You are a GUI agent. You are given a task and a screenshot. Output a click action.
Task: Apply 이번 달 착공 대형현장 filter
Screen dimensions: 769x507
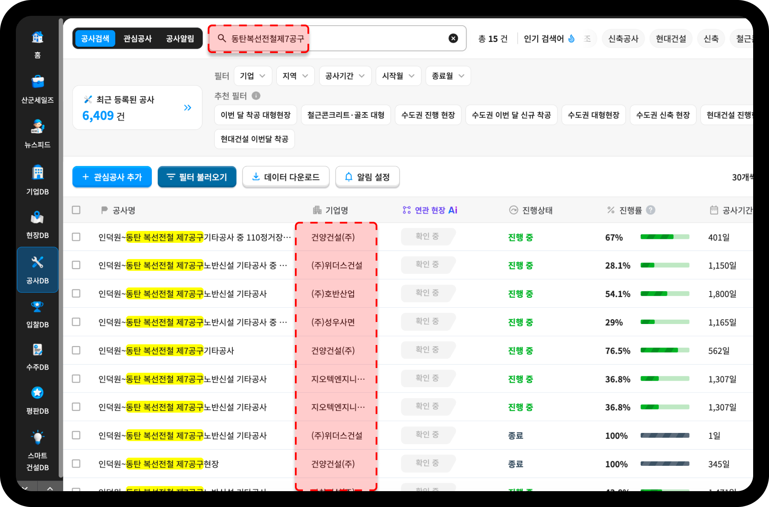256,115
